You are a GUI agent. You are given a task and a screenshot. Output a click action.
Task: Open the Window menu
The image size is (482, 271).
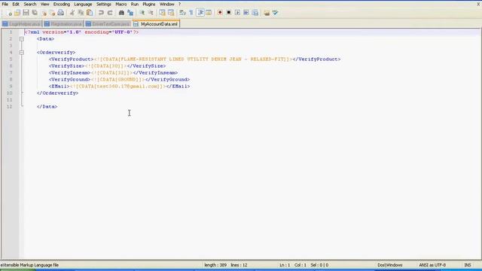[167, 4]
